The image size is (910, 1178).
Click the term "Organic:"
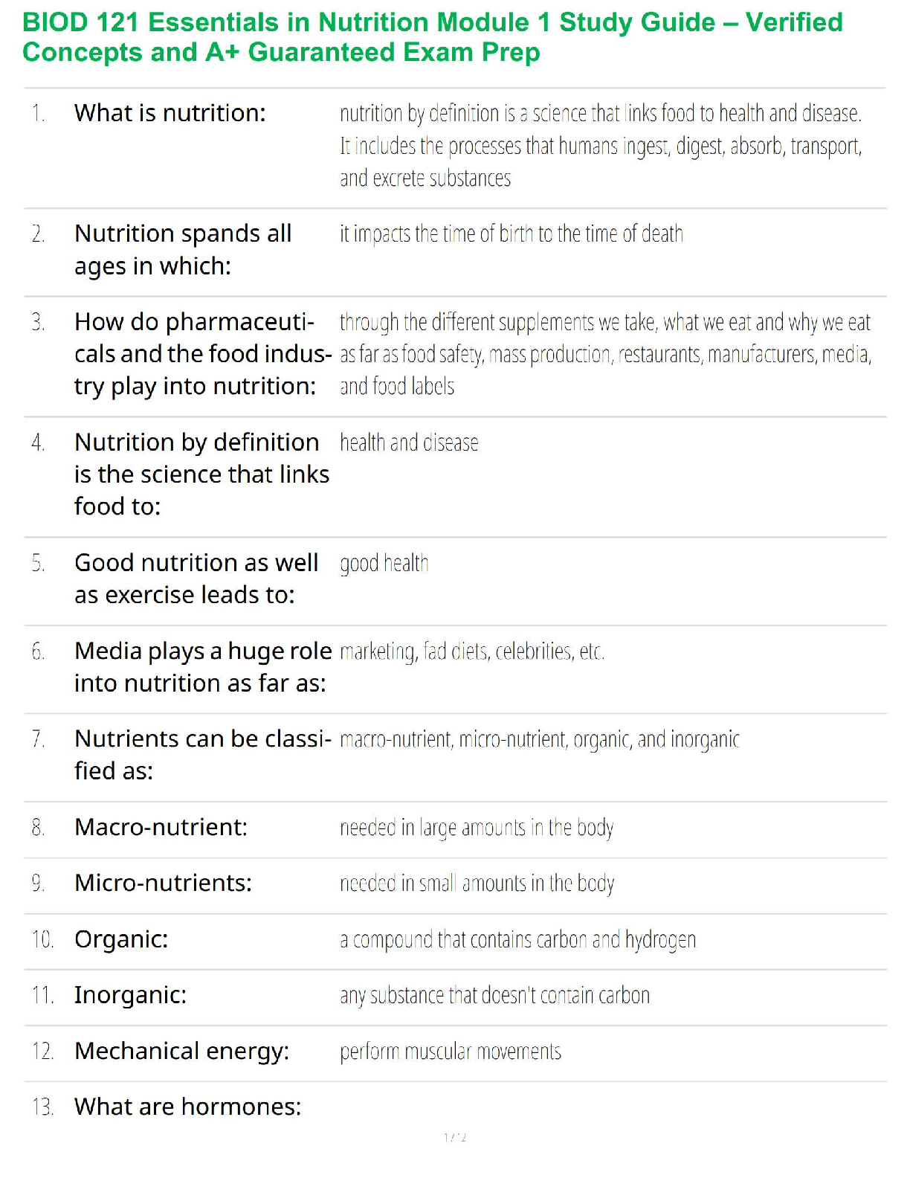(121, 939)
